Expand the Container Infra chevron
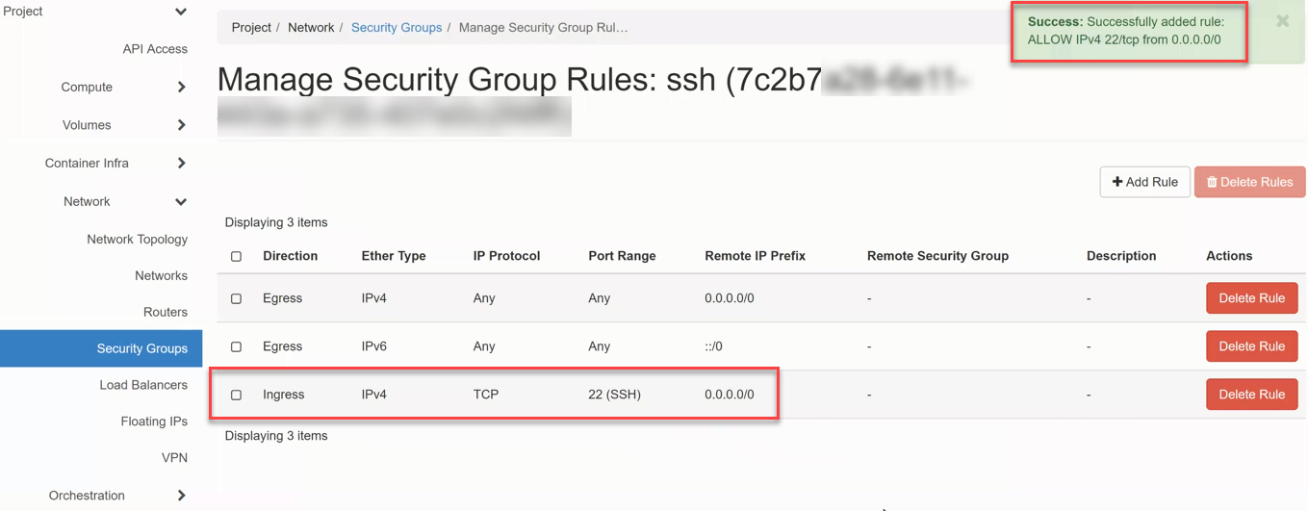 coord(181,164)
